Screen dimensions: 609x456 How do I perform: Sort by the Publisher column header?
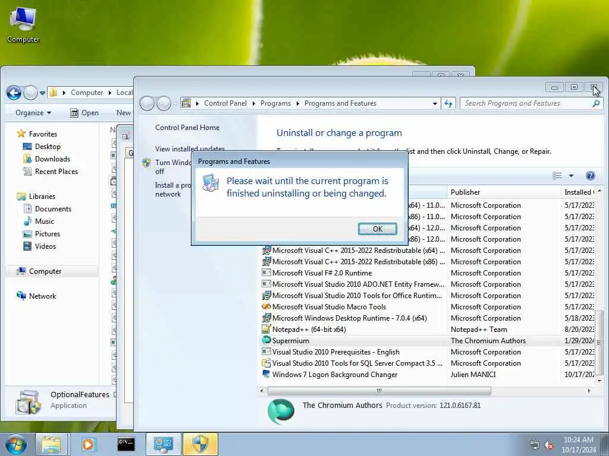504,192
